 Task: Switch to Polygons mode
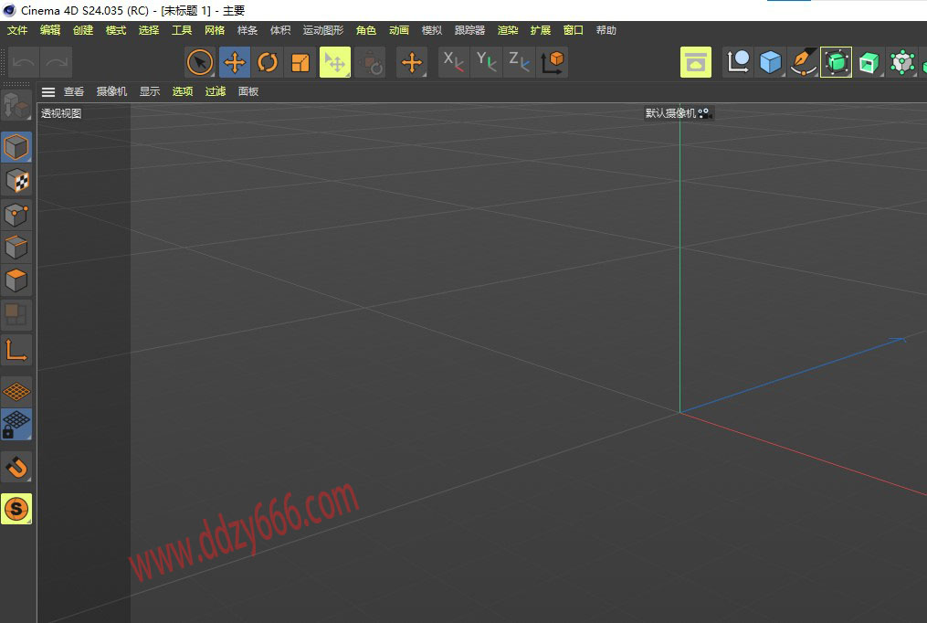pyautogui.click(x=16, y=280)
